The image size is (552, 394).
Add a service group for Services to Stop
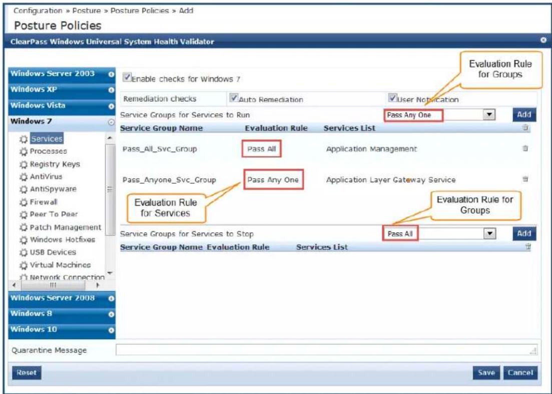pos(524,233)
